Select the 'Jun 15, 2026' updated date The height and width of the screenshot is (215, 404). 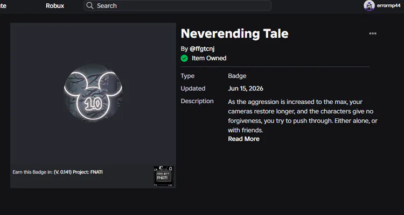(x=246, y=89)
